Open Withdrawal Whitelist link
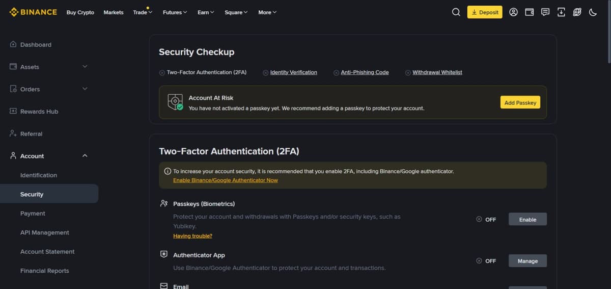 pos(437,72)
